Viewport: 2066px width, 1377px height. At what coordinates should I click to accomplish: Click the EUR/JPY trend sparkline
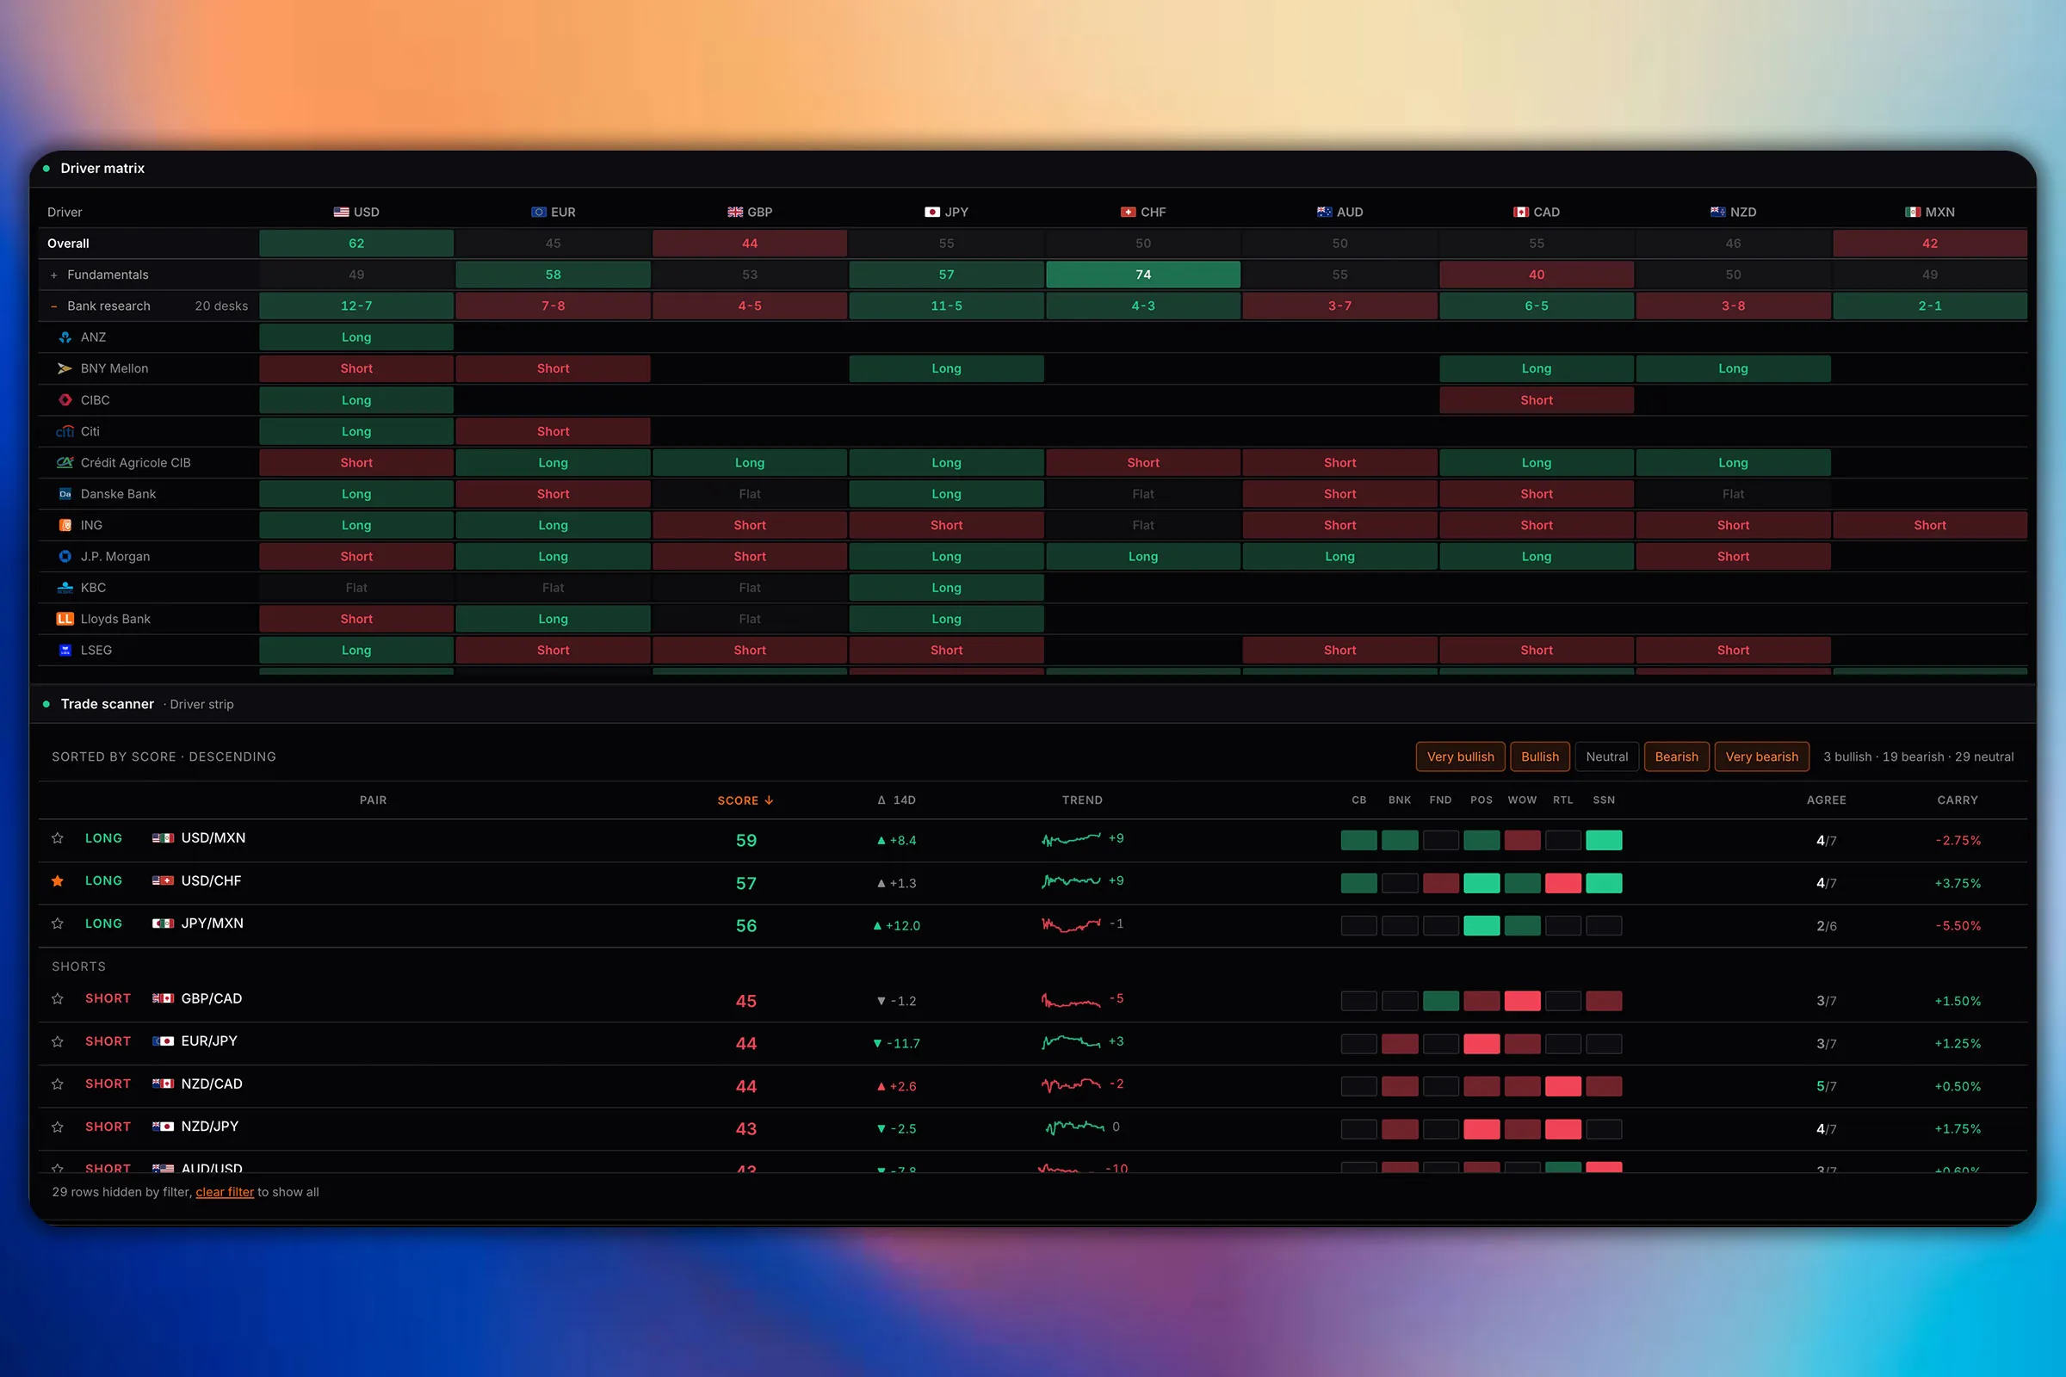[x=1071, y=1042]
